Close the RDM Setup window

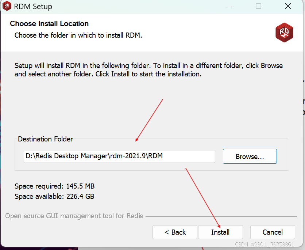[x=288, y=6]
